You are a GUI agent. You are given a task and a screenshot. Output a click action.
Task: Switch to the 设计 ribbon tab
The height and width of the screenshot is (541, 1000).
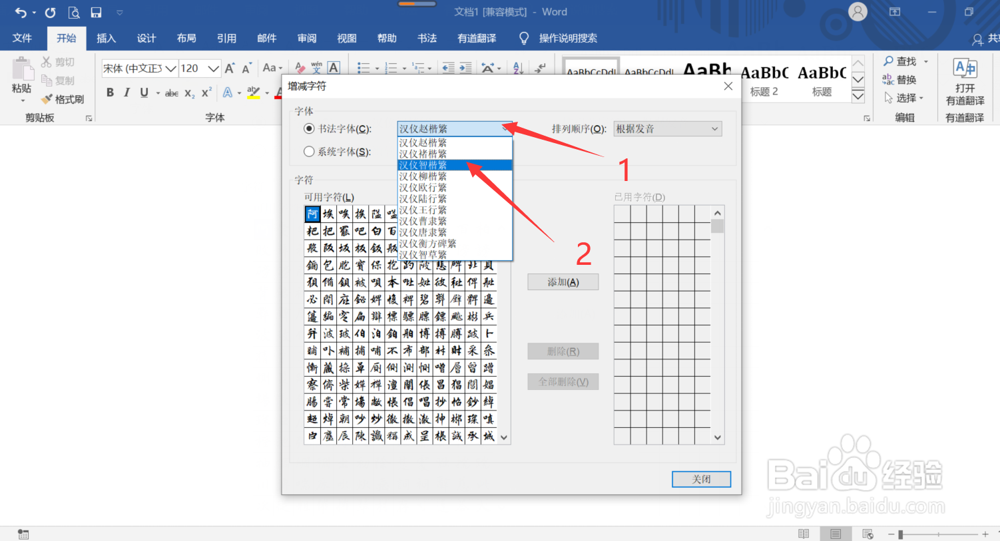click(146, 38)
